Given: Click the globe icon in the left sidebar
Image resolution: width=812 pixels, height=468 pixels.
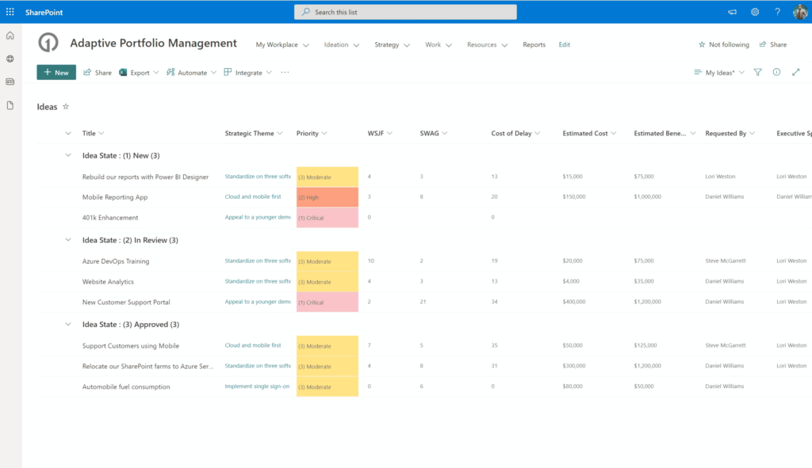Looking at the screenshot, I should (x=10, y=58).
